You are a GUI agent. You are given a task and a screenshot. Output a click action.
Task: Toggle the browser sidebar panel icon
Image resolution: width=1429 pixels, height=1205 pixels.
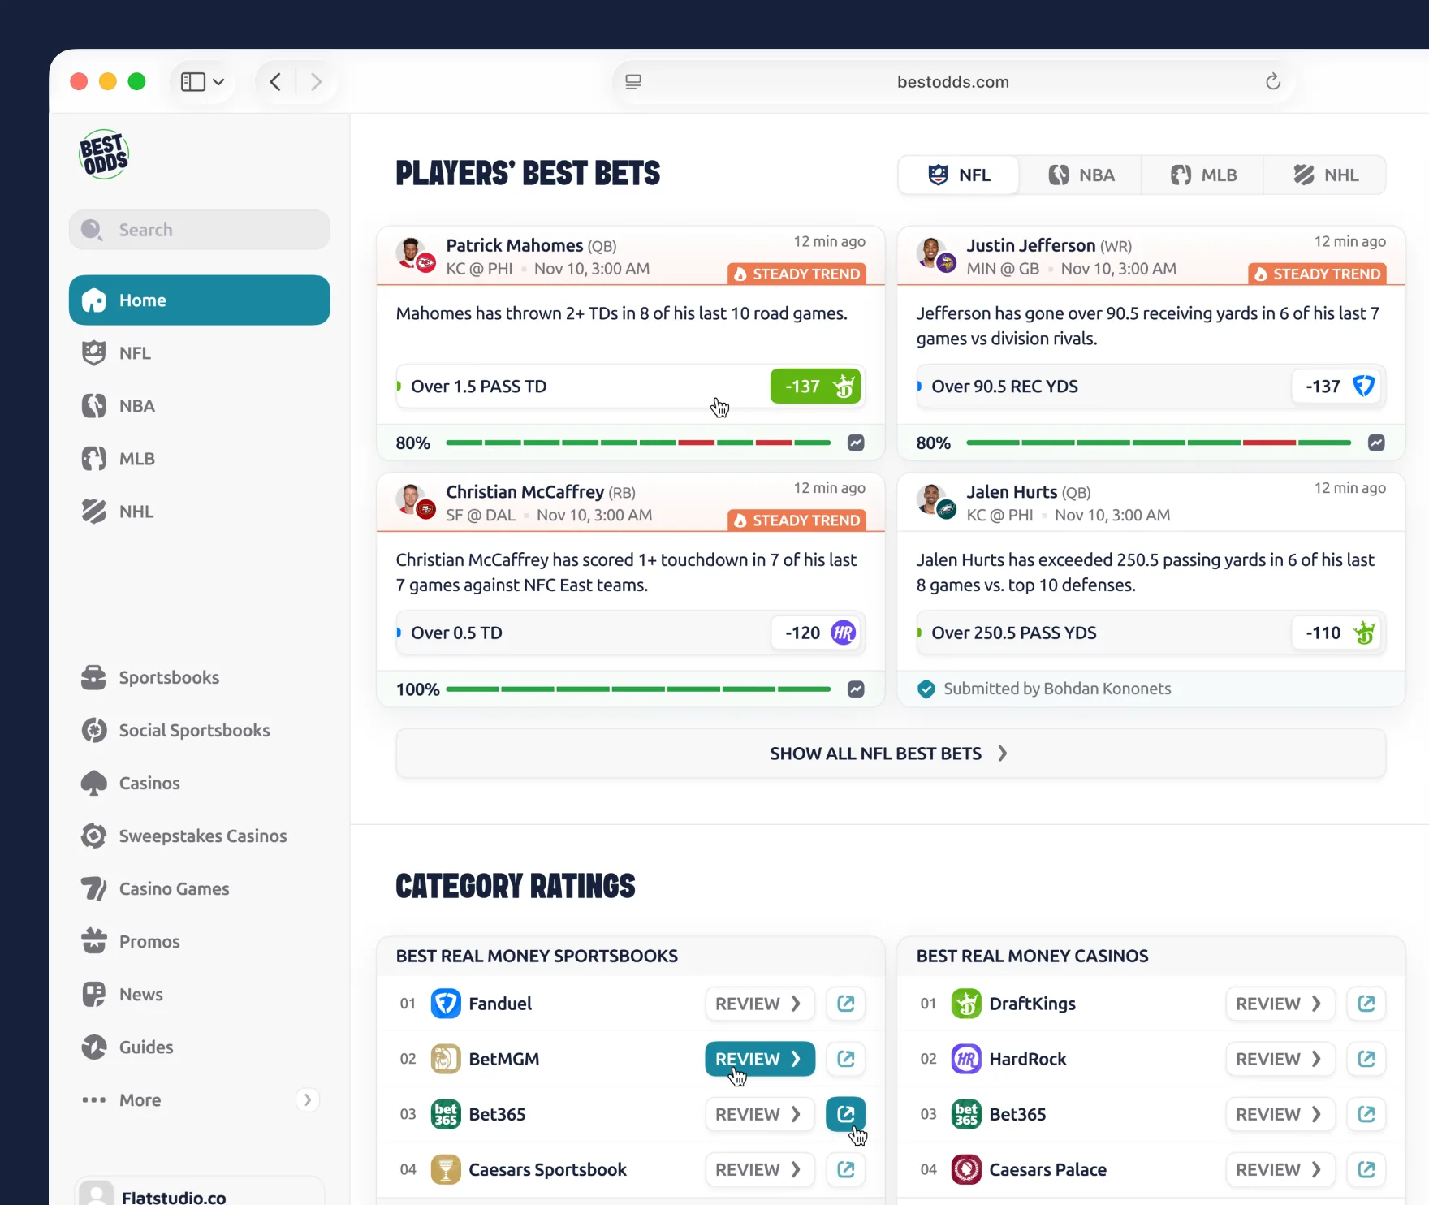click(192, 82)
